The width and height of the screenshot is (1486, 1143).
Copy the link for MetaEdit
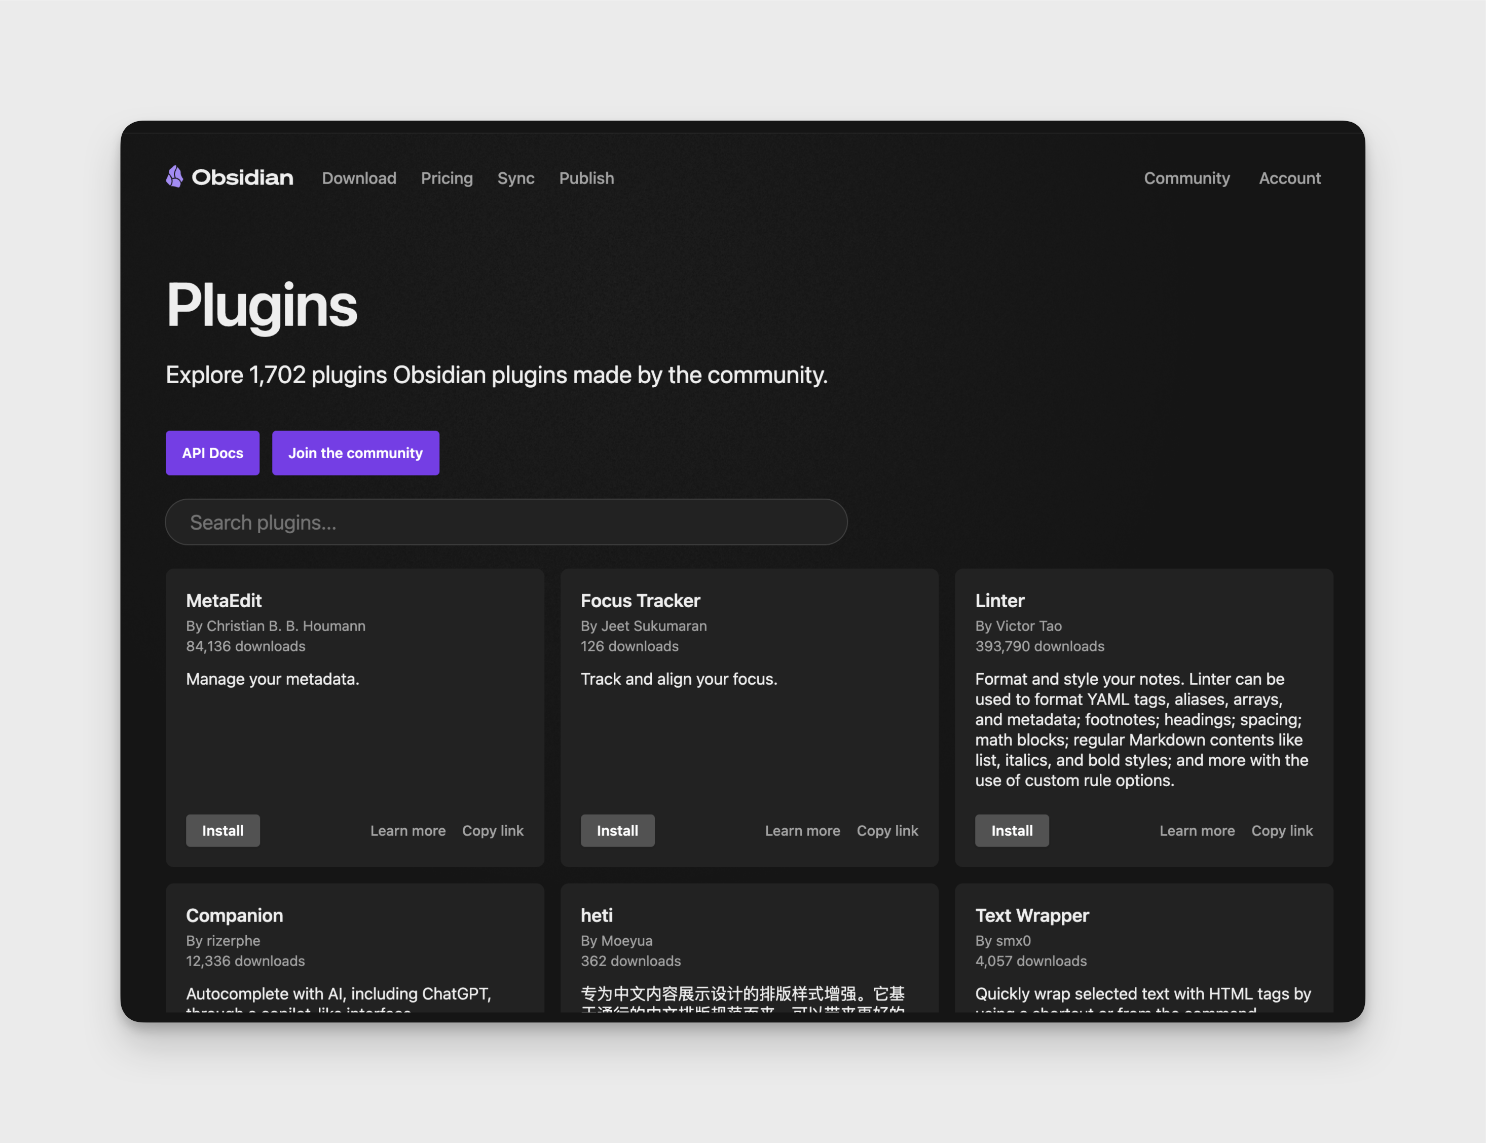tap(493, 831)
